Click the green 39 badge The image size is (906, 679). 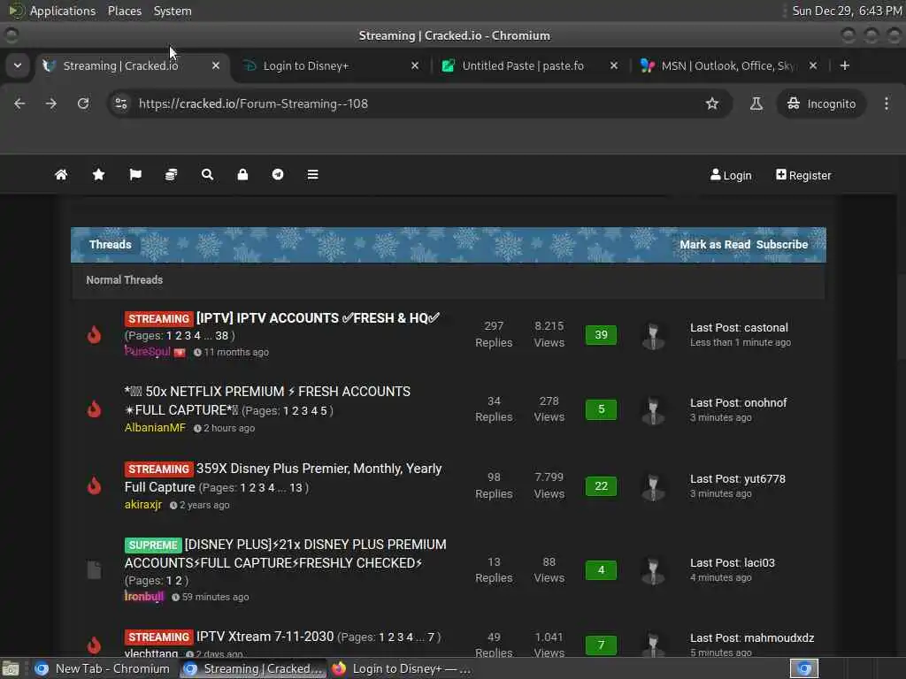click(601, 334)
